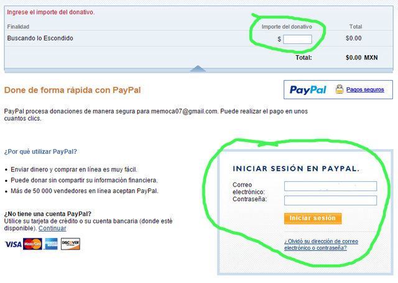Focus the Correo electrónico field
Viewport: 398px width, 283px height.
[330, 186]
